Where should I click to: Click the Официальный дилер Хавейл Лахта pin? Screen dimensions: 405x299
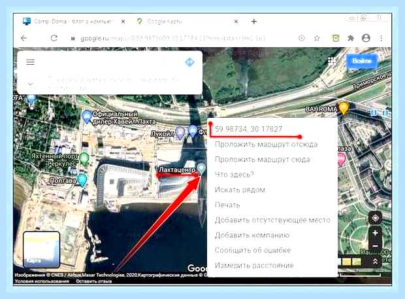[x=87, y=117]
